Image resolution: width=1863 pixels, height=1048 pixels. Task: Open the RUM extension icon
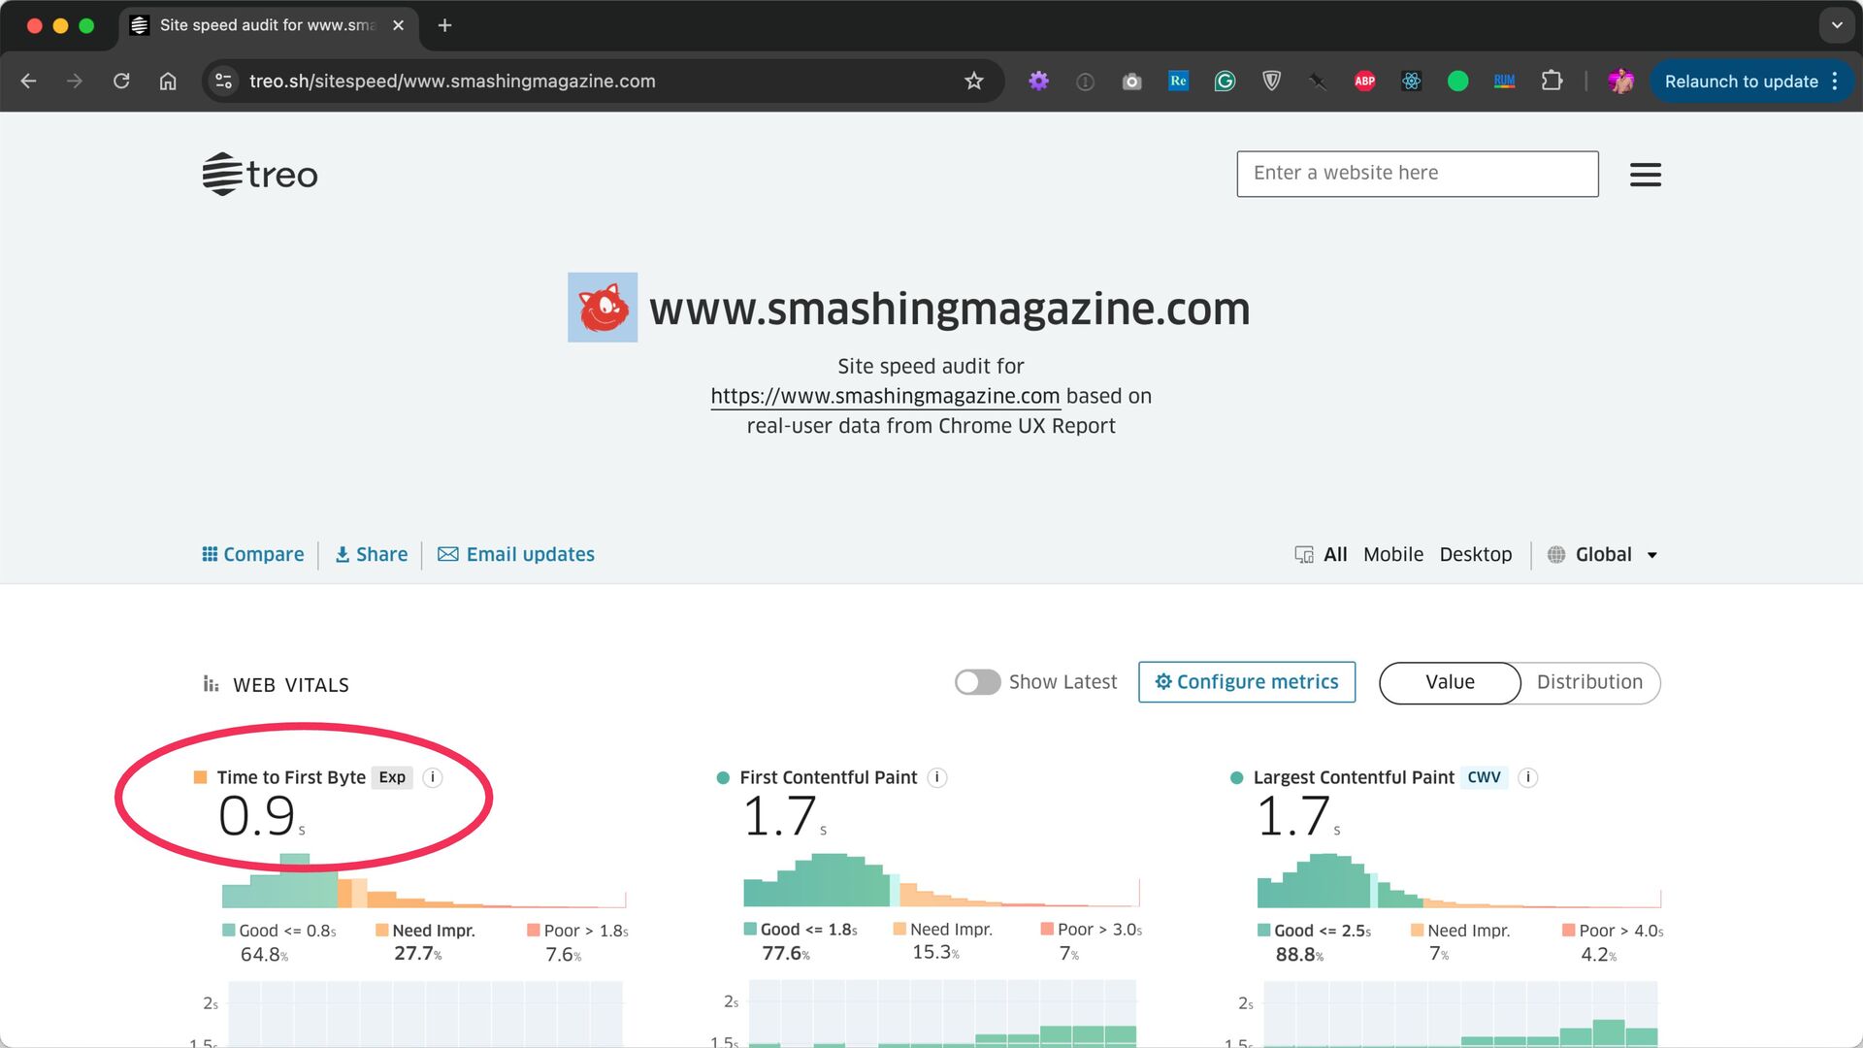coord(1504,82)
